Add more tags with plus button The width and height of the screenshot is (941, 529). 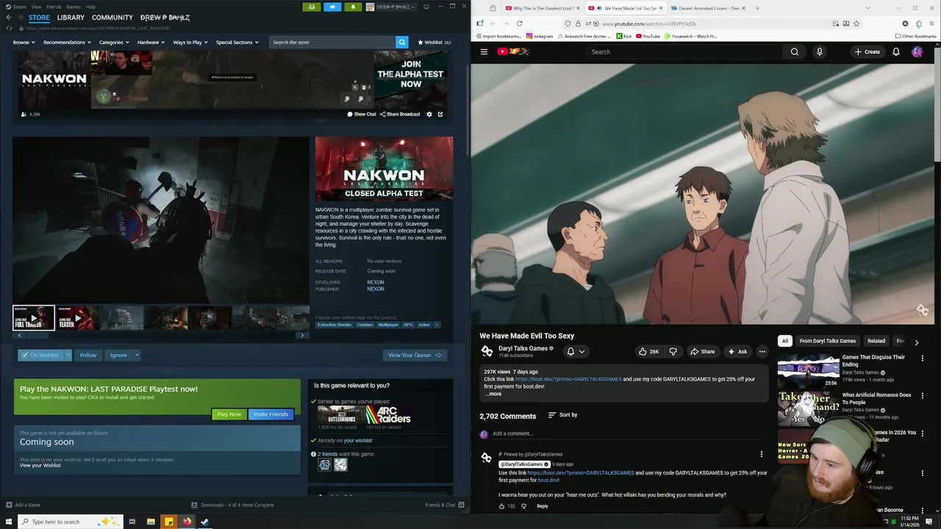[x=437, y=325]
